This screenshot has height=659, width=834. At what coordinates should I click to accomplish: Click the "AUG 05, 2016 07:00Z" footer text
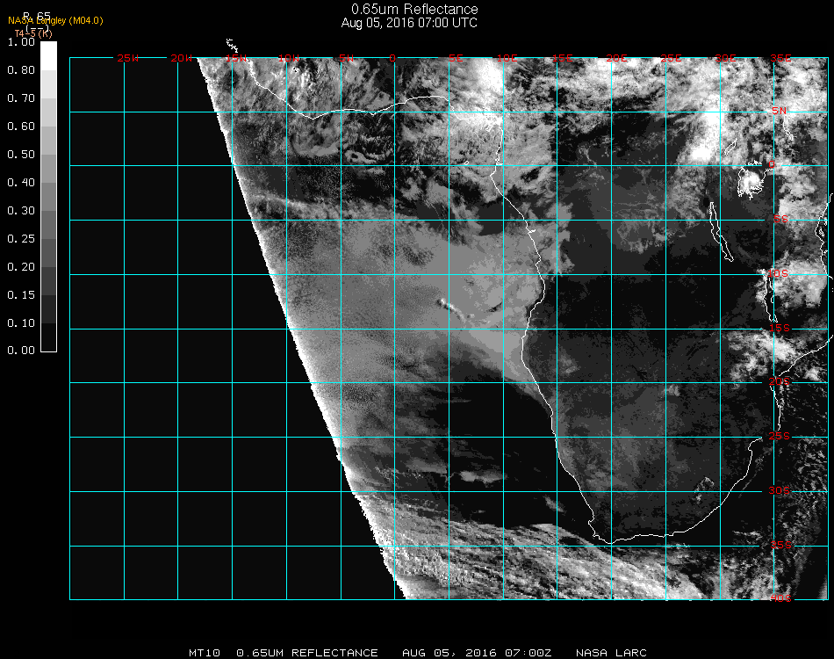(x=477, y=653)
